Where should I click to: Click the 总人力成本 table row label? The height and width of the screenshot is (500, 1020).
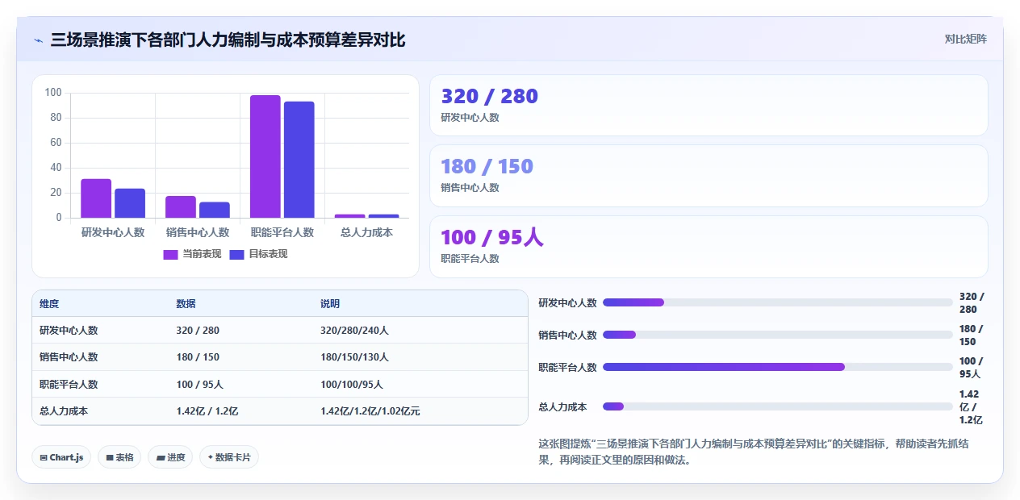point(64,411)
